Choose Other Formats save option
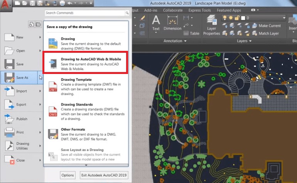297x183 pixels. [x=86, y=134]
